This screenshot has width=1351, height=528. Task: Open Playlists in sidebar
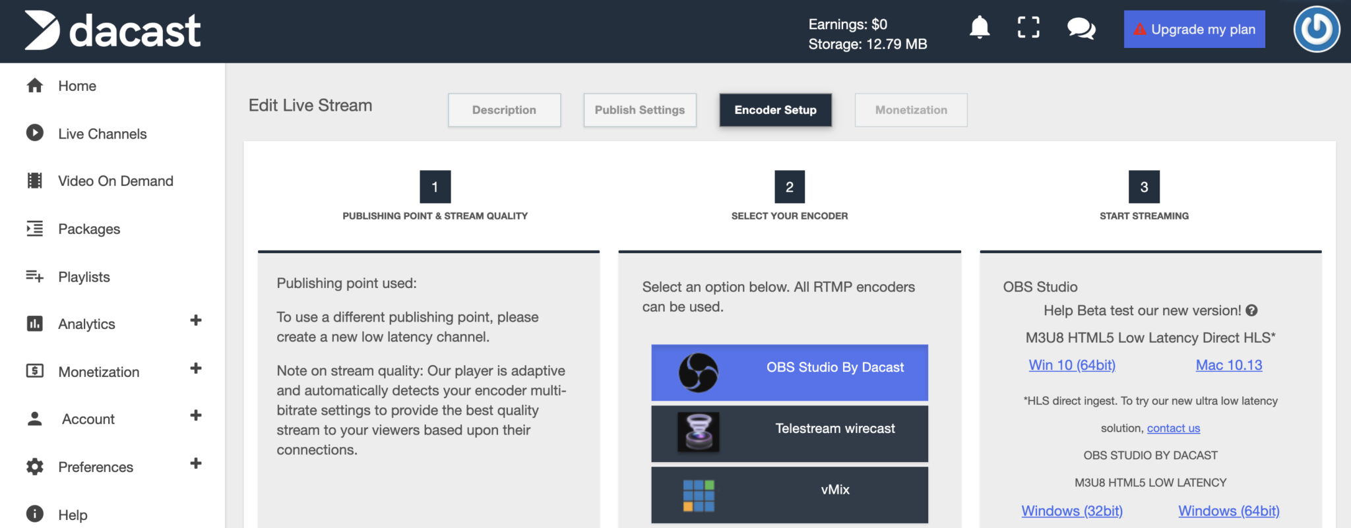(x=84, y=277)
